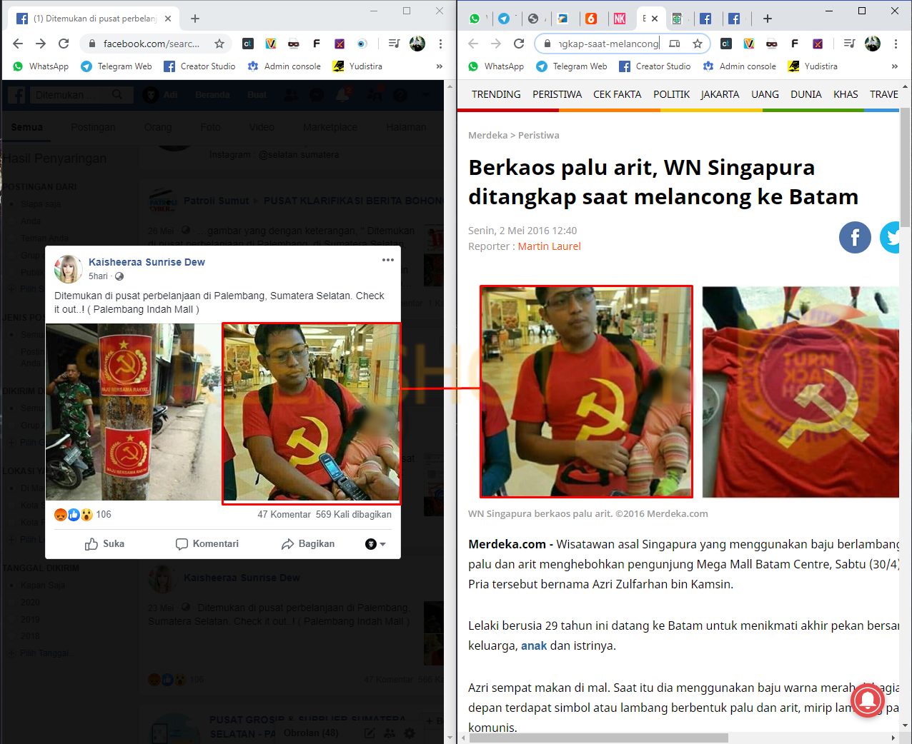Share the post with the 'Bagikan' button
This screenshot has width=912, height=744.
point(308,544)
